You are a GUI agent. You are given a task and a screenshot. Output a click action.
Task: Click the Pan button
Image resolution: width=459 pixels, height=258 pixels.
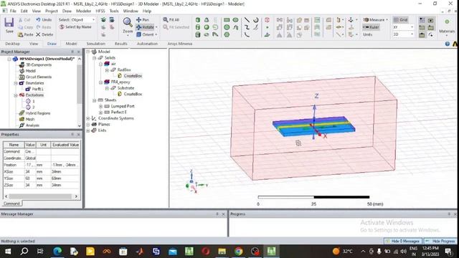(x=143, y=20)
